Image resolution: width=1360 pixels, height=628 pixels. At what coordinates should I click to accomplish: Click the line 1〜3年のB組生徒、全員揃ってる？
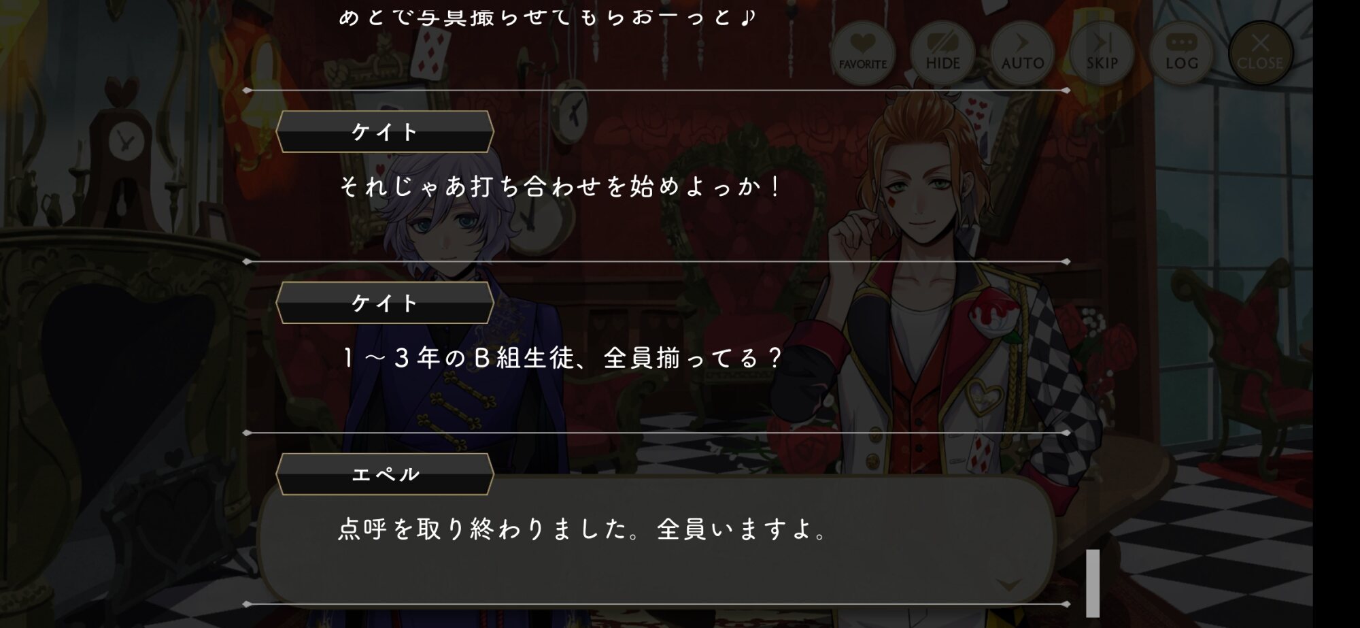562,358
